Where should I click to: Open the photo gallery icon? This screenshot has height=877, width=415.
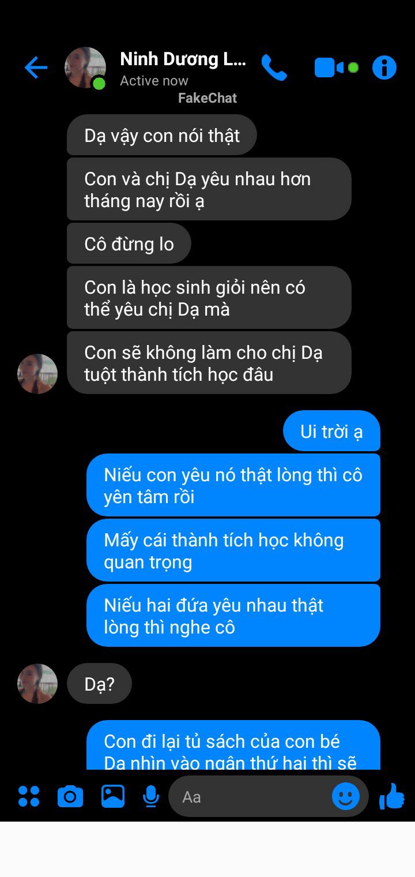113,796
